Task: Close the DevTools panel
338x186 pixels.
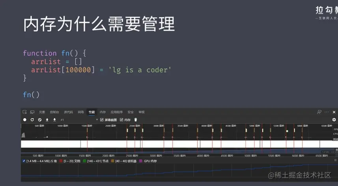Action: (334, 112)
